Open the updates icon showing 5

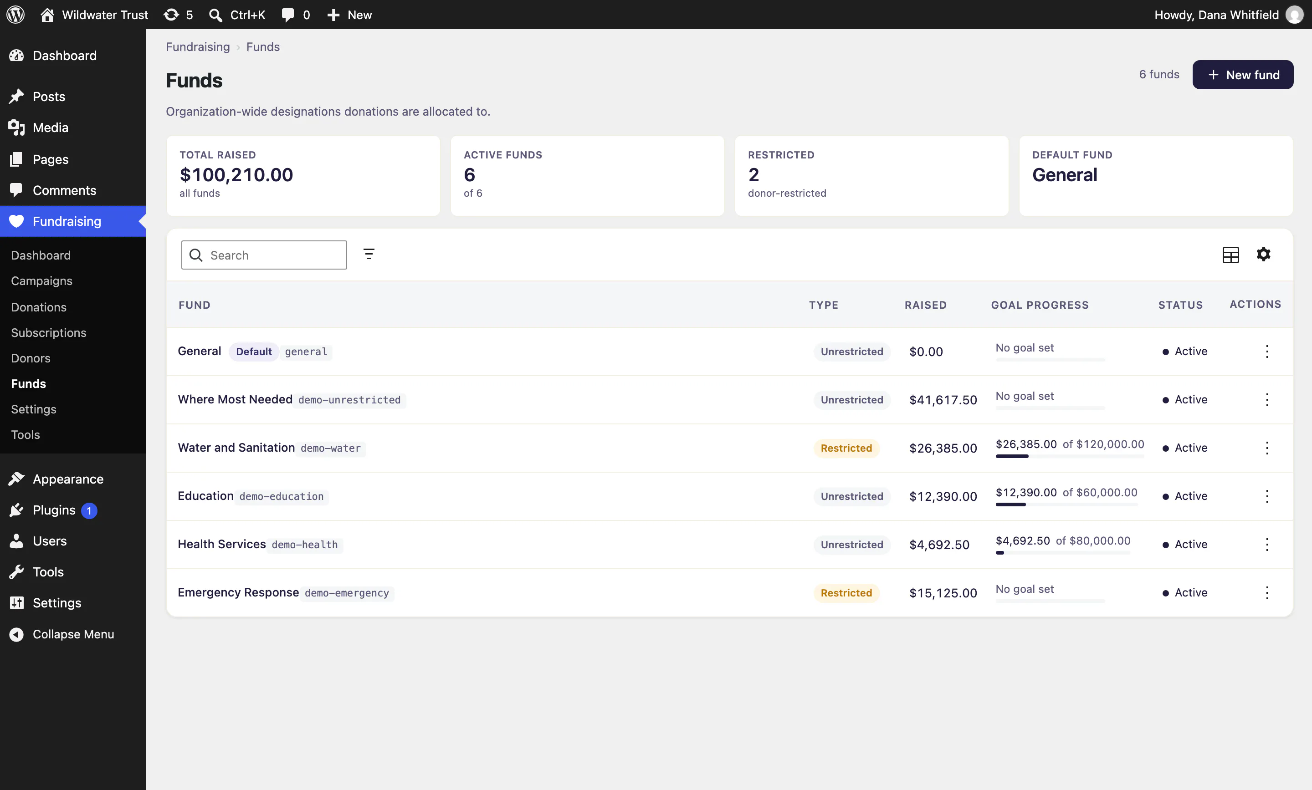178,15
